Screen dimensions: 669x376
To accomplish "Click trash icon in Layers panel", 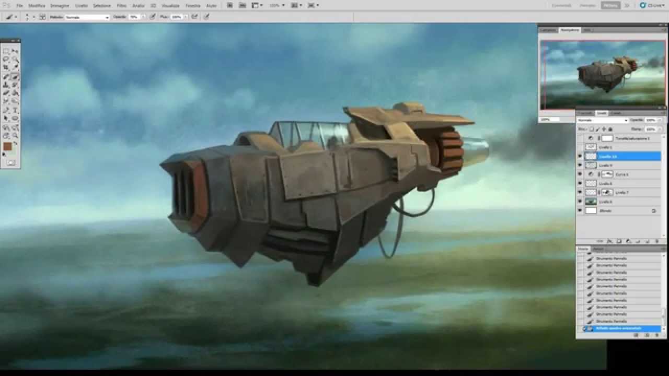I will click(657, 241).
